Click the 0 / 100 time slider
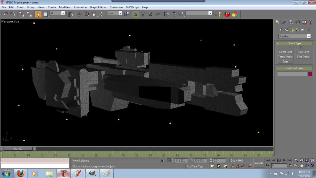 click(x=18, y=149)
